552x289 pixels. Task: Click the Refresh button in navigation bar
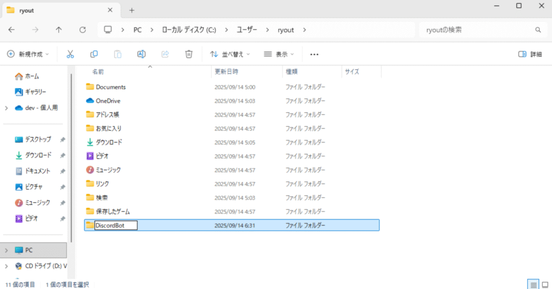click(82, 30)
